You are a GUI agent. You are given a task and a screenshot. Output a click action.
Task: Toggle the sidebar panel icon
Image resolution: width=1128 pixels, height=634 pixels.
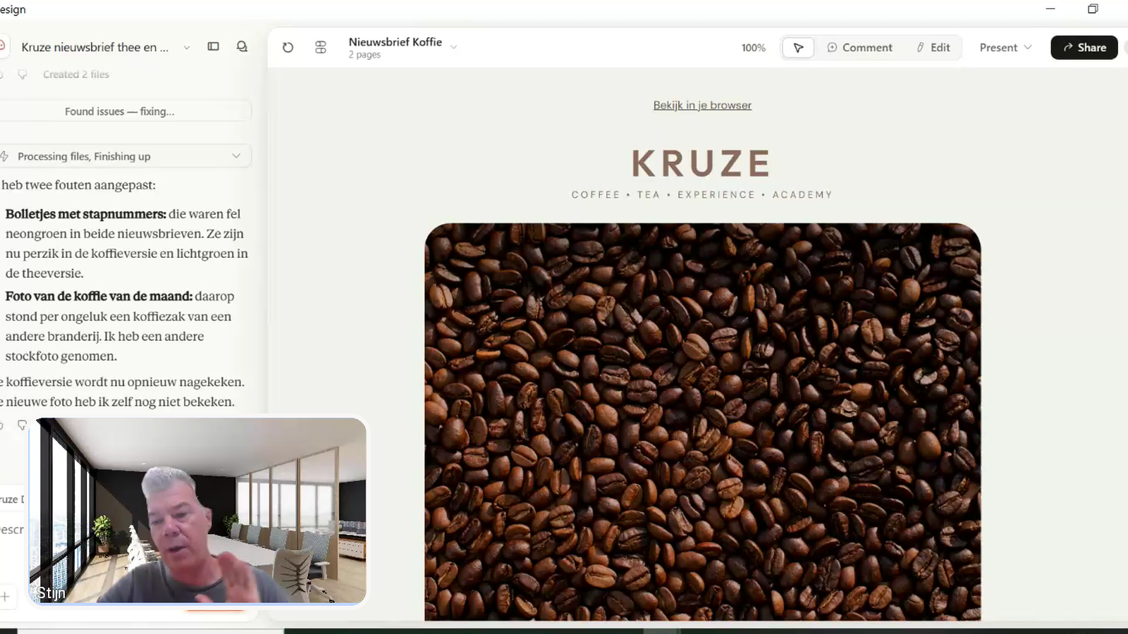pos(213,46)
